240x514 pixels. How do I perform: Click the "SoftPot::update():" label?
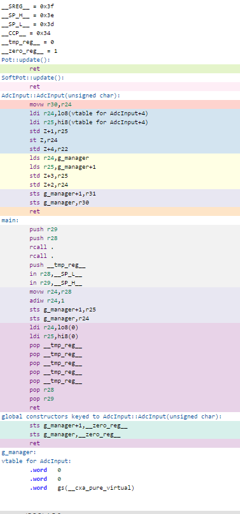33,78
